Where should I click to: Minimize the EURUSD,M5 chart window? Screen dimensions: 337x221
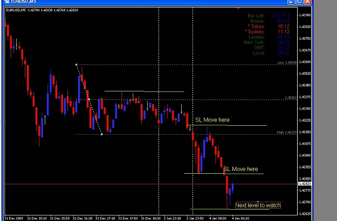point(291,2)
